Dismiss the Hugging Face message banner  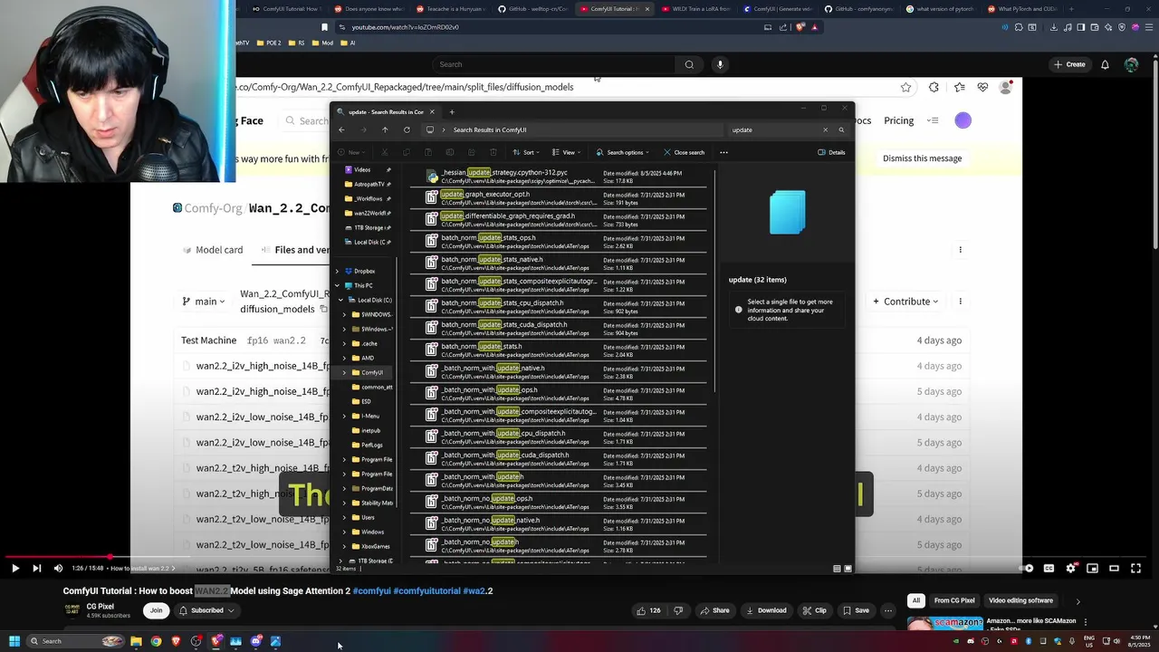(922, 158)
